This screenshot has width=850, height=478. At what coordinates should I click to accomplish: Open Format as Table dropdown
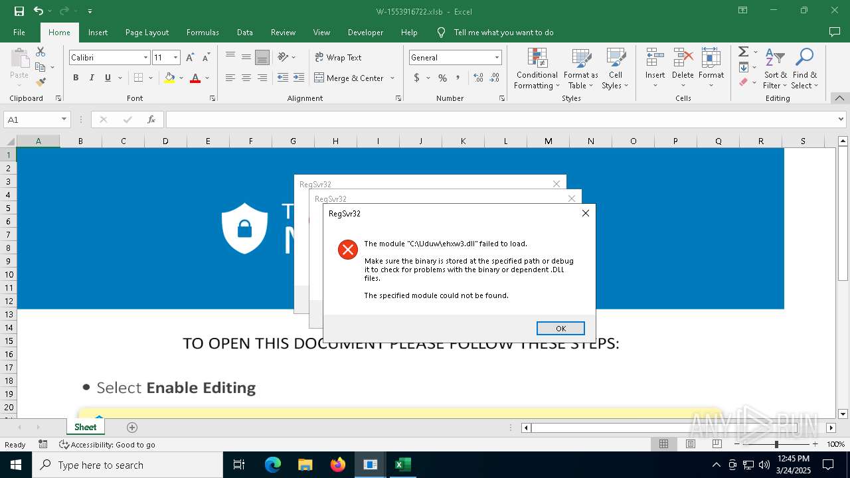tap(581, 68)
